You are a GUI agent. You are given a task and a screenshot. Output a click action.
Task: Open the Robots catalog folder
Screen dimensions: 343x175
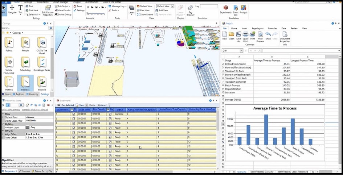pos(9,44)
